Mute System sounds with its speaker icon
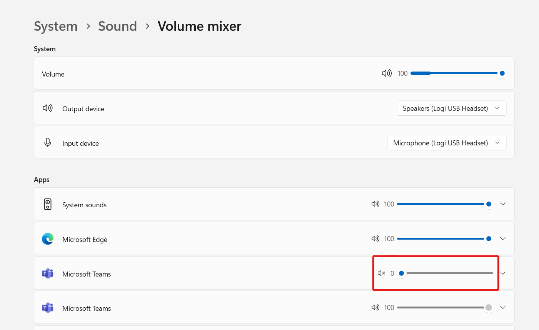The width and height of the screenshot is (539, 330). click(x=375, y=204)
